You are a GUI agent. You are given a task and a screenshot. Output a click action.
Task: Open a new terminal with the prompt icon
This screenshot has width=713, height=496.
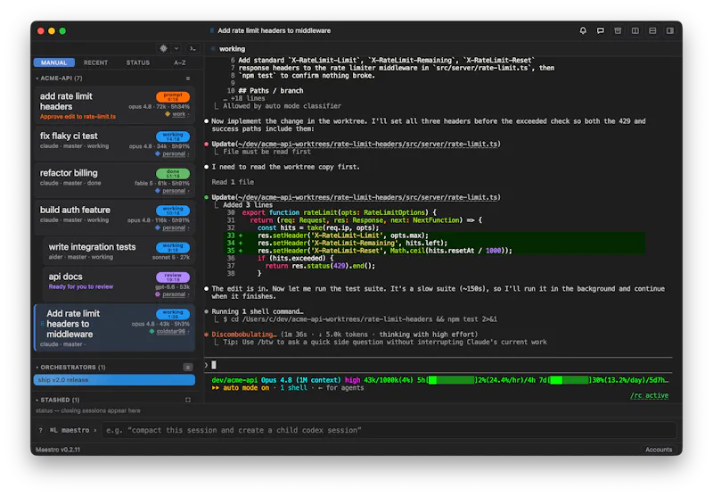pos(193,48)
